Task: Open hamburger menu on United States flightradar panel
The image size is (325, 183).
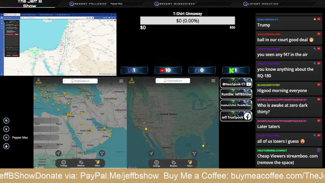Action: point(213,81)
